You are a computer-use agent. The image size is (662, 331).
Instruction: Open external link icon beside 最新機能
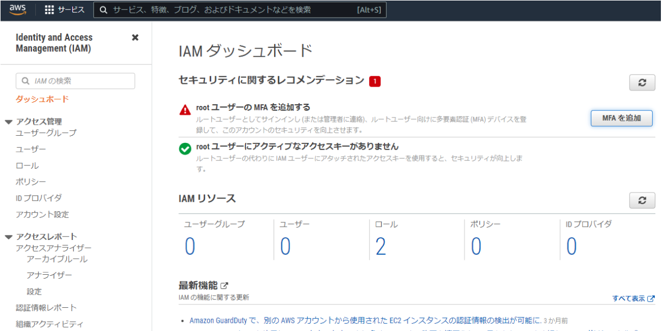click(224, 286)
